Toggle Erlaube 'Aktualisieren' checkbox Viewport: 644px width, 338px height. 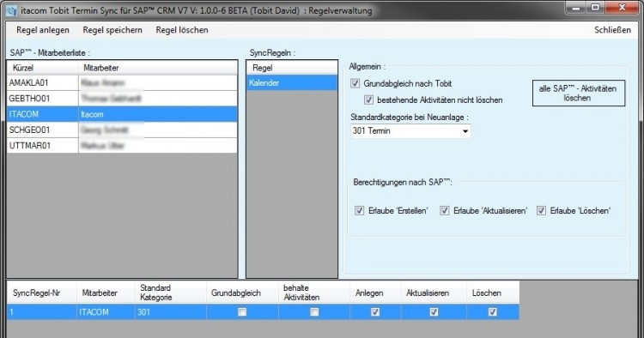point(445,211)
